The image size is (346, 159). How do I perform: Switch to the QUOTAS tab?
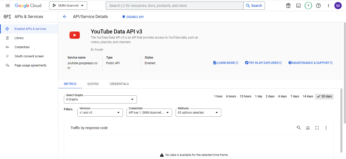click(93, 84)
